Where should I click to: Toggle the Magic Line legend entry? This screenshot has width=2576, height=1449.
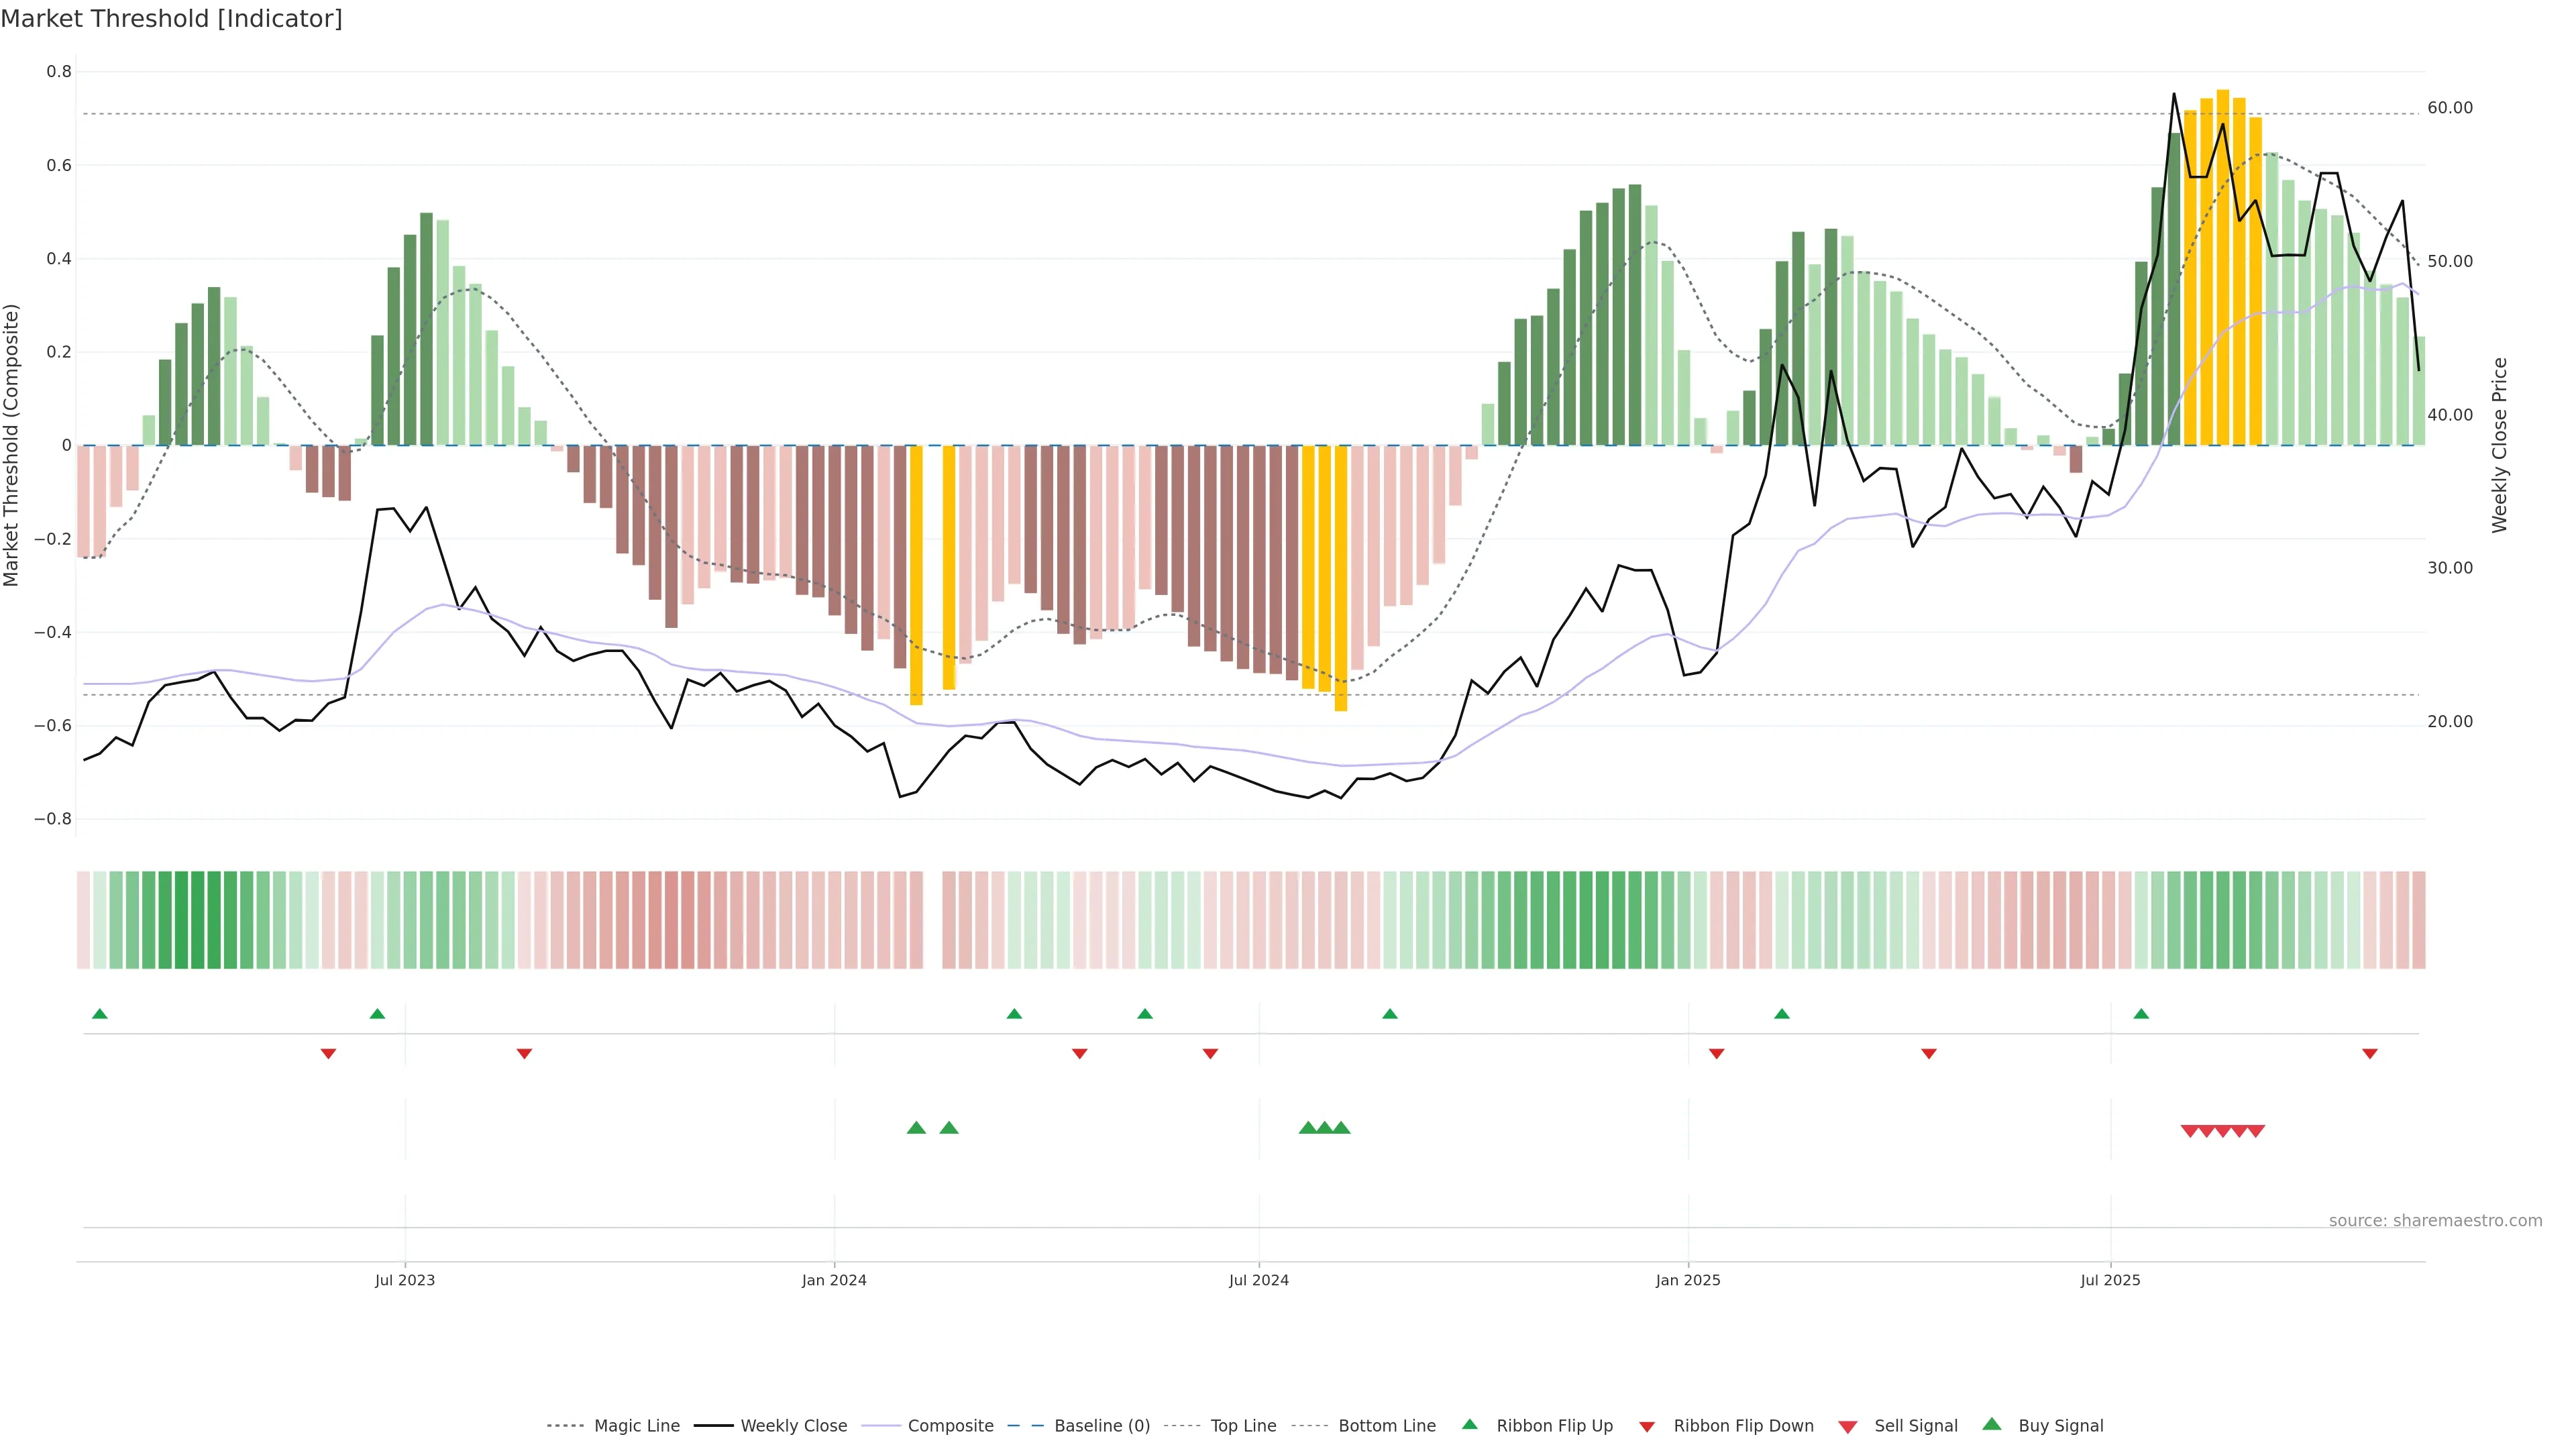636,1426
